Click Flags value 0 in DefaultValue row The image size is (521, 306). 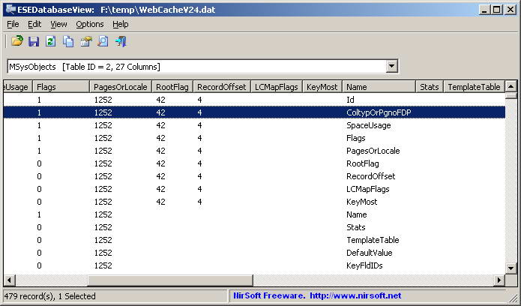point(39,253)
